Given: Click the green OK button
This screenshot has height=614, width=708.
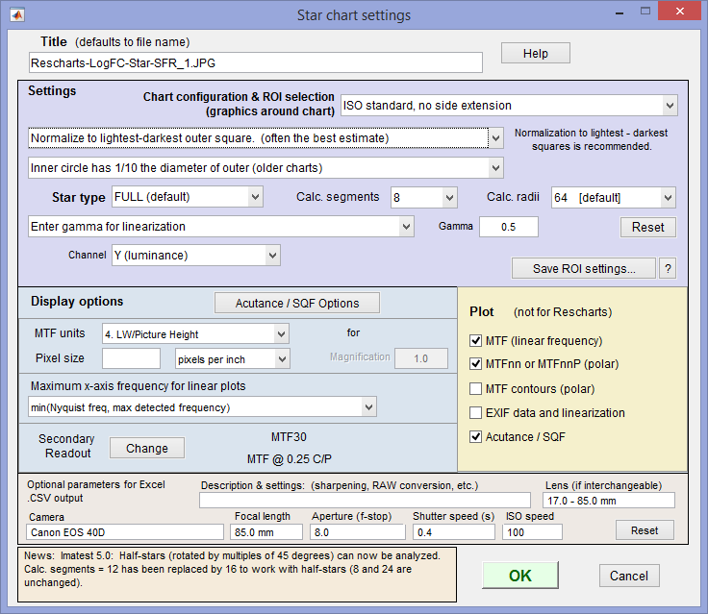Looking at the screenshot, I should 520,576.
